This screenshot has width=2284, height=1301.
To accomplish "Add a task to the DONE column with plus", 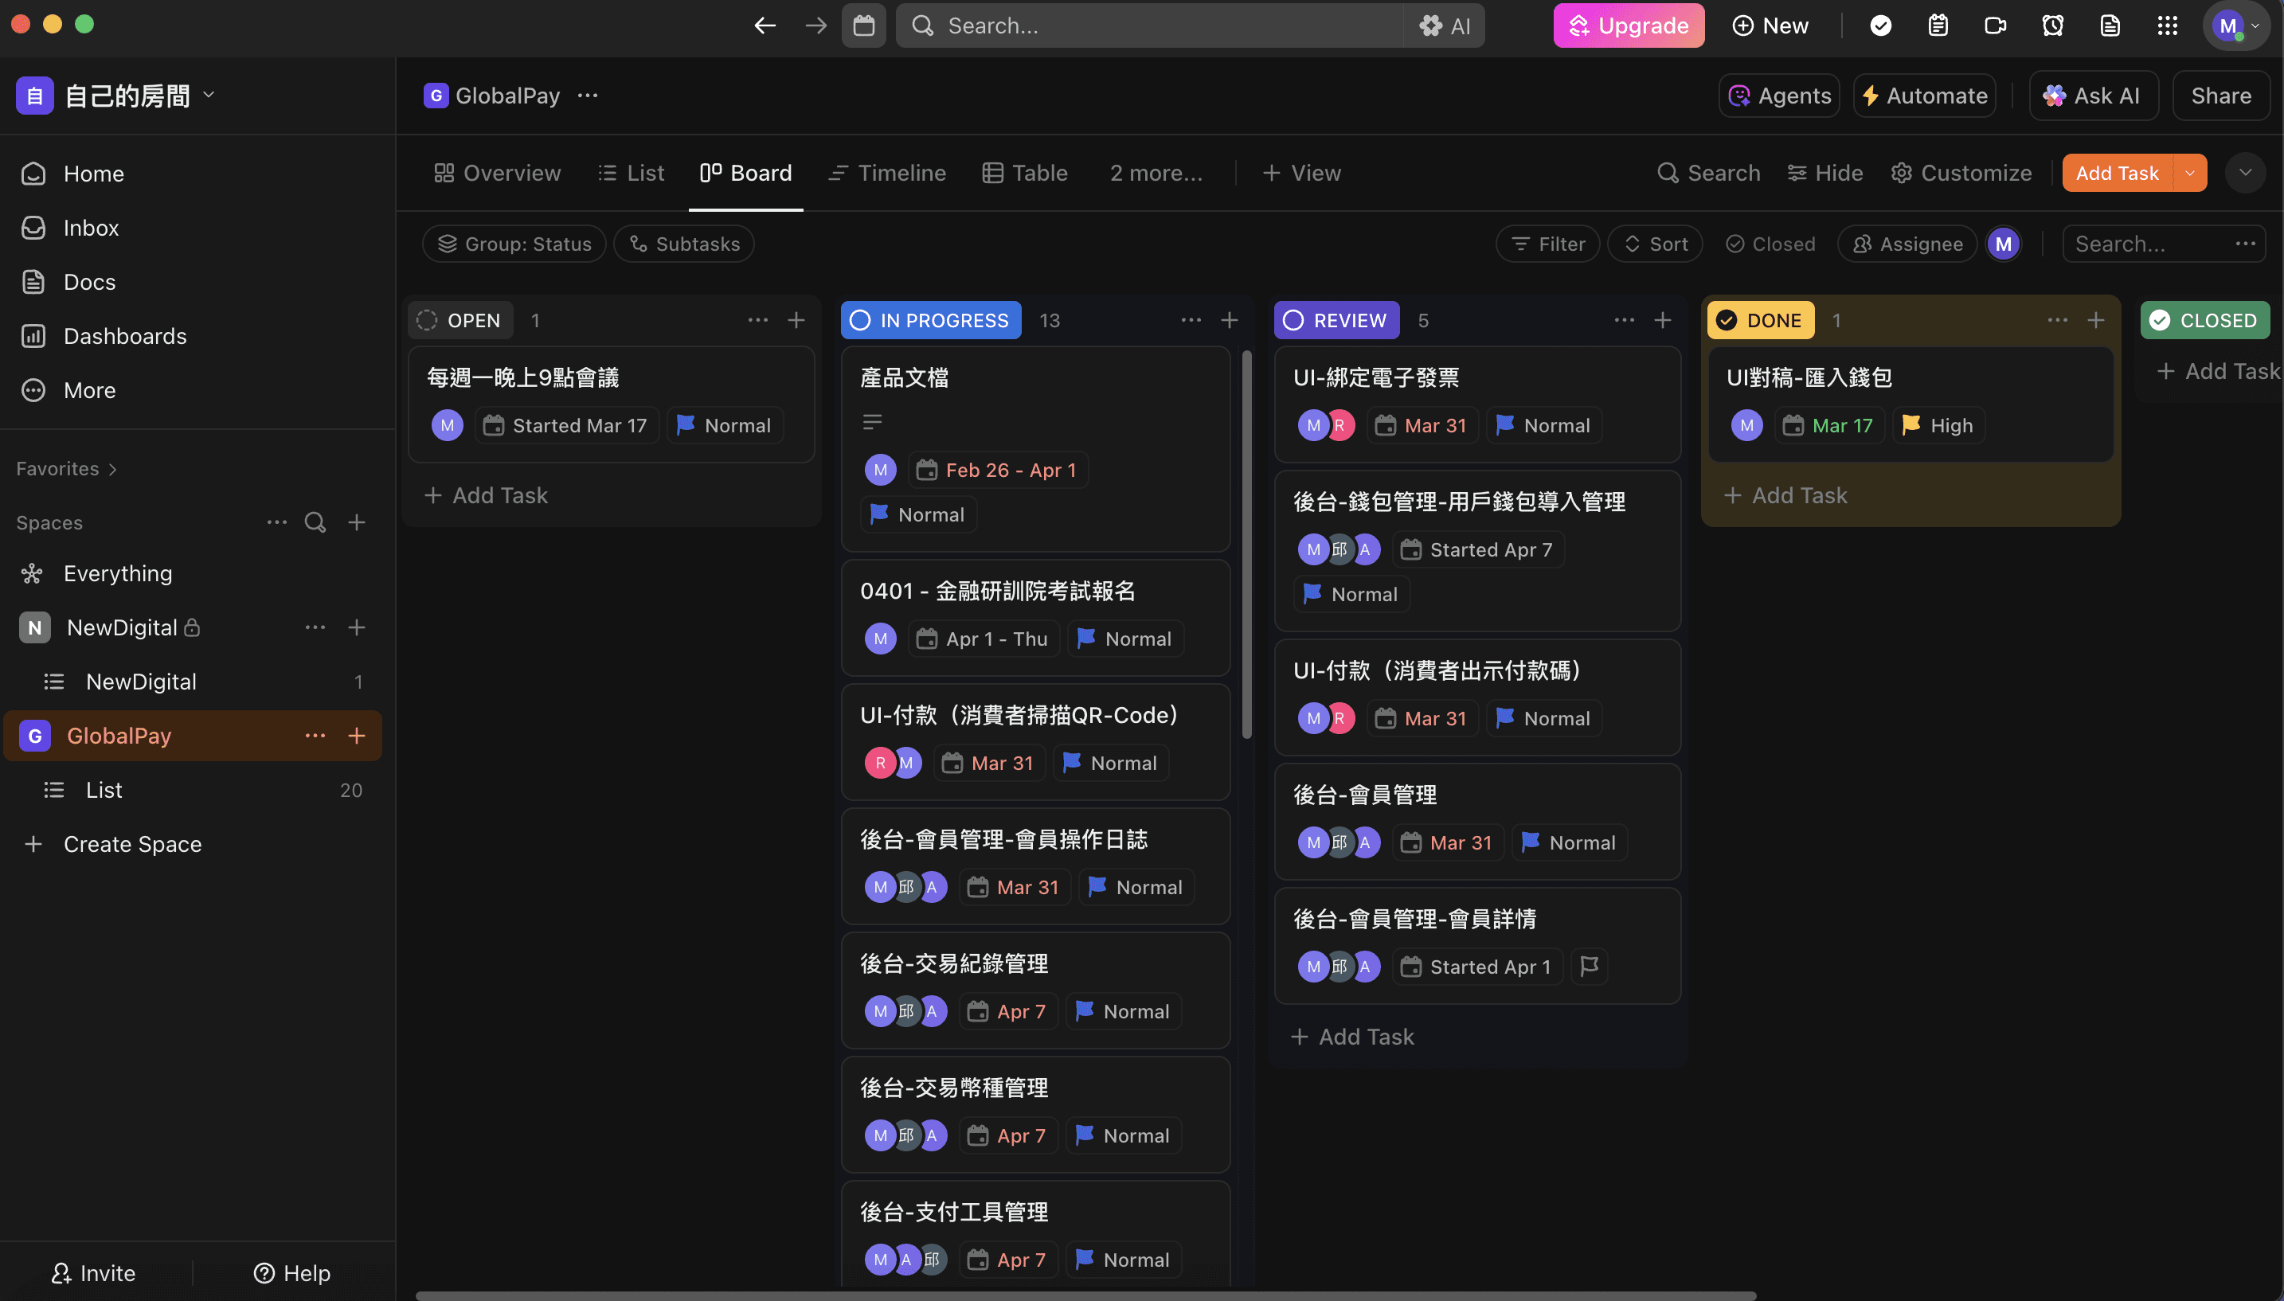I will click(2095, 320).
